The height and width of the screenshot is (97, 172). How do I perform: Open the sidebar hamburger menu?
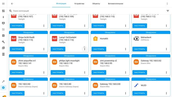click(x=3, y=4)
